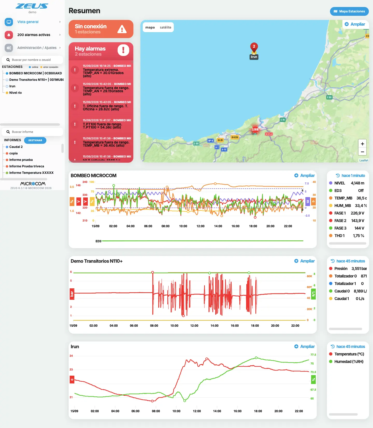Open the Vista general monitor icon
Viewport: 373px width, 428px height.
coord(9,22)
